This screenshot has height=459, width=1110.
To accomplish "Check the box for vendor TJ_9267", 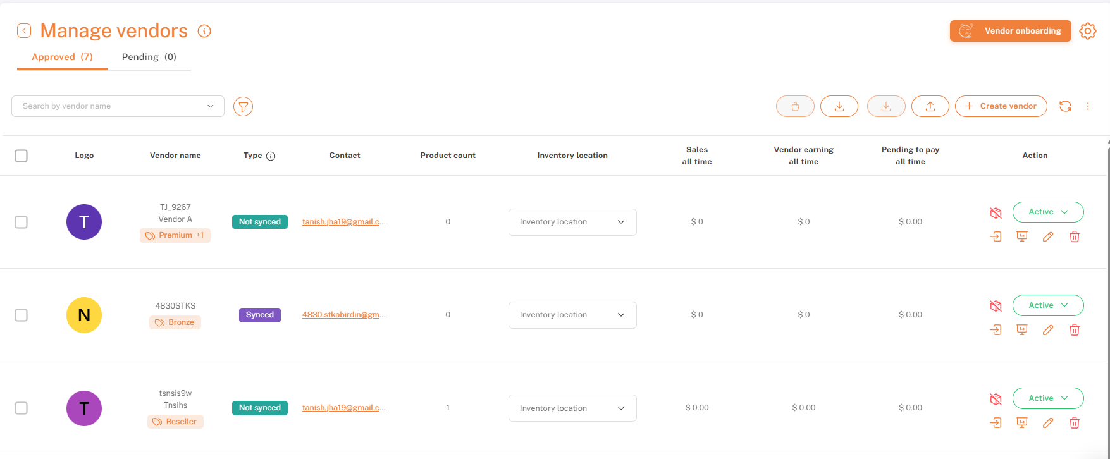I will 22,222.
